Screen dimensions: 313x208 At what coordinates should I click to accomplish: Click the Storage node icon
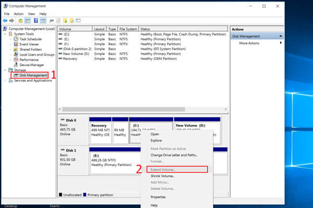[x=10, y=70]
